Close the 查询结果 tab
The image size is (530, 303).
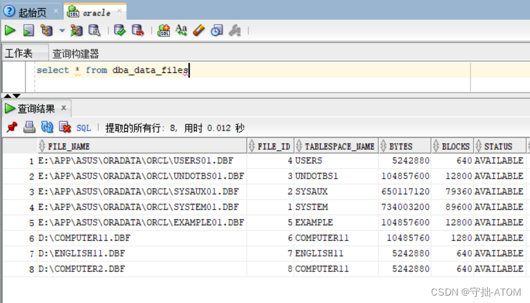(64, 108)
